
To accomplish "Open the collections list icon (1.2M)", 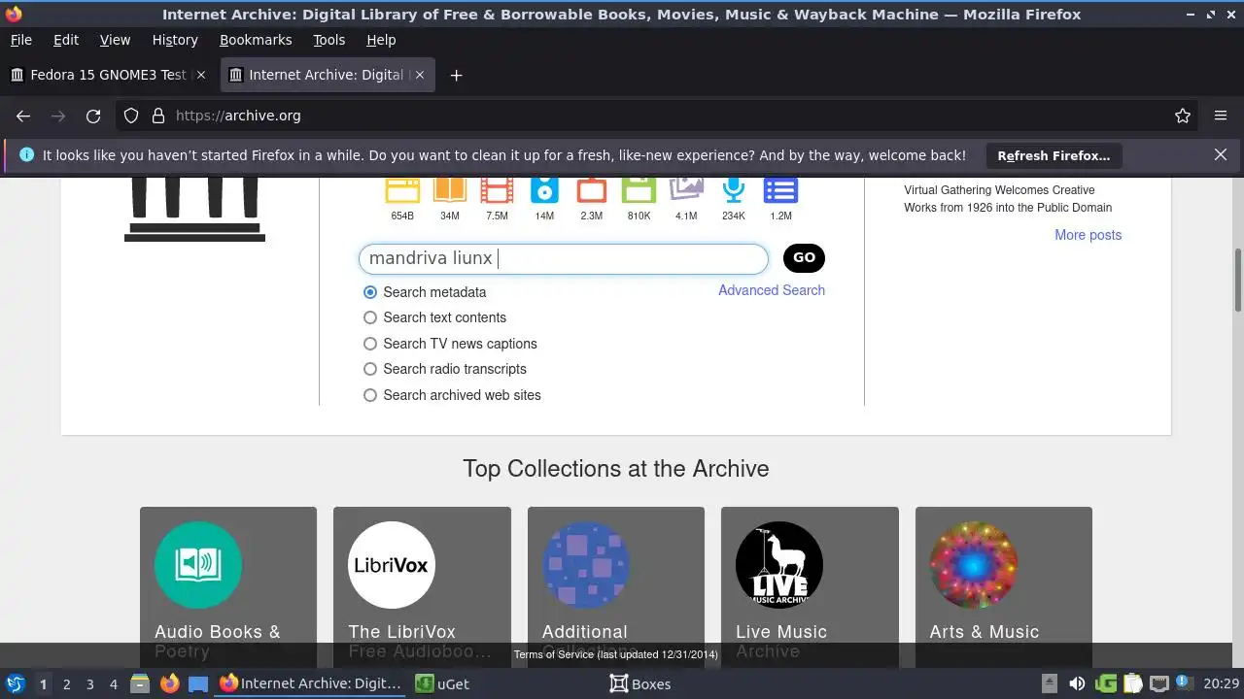I will [x=780, y=190].
